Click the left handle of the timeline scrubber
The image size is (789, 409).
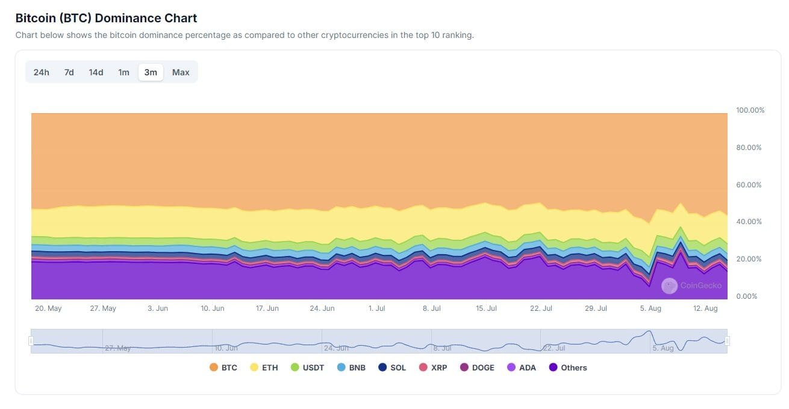[31, 340]
